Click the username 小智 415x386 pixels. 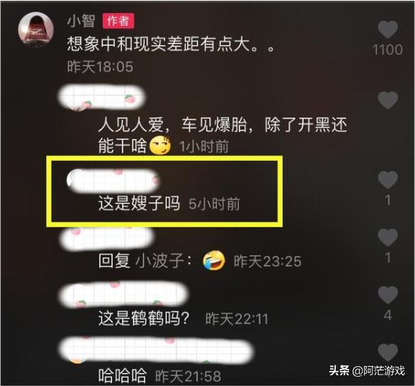(81, 21)
